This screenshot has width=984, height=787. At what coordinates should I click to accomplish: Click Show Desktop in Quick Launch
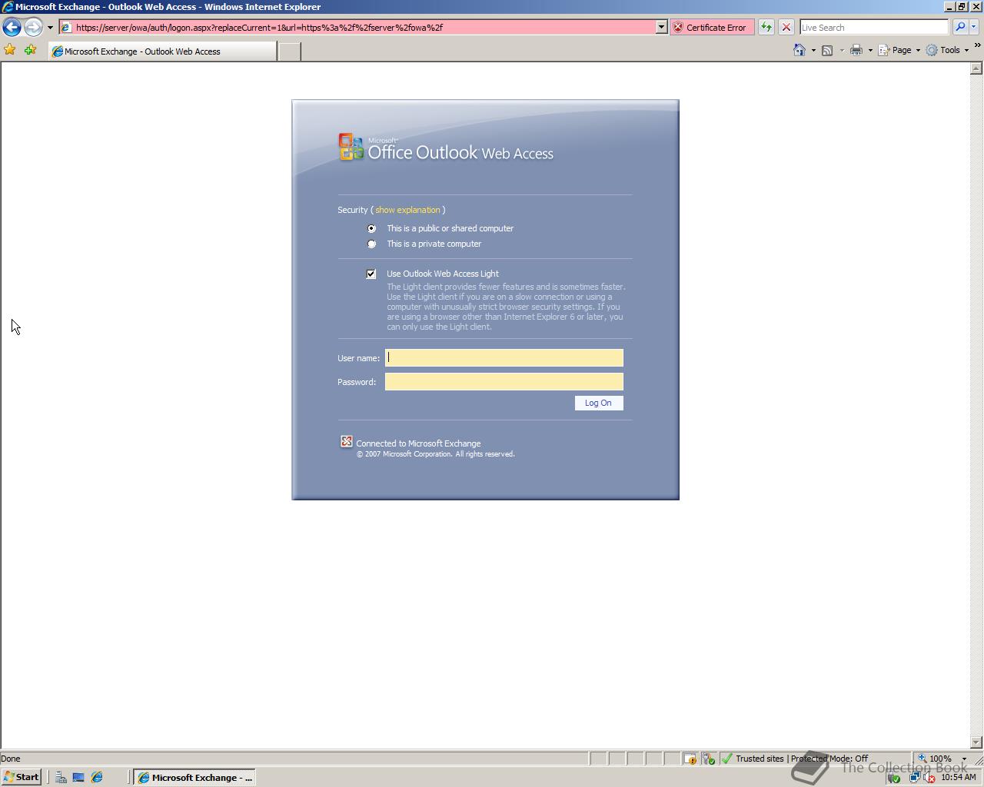(x=78, y=778)
